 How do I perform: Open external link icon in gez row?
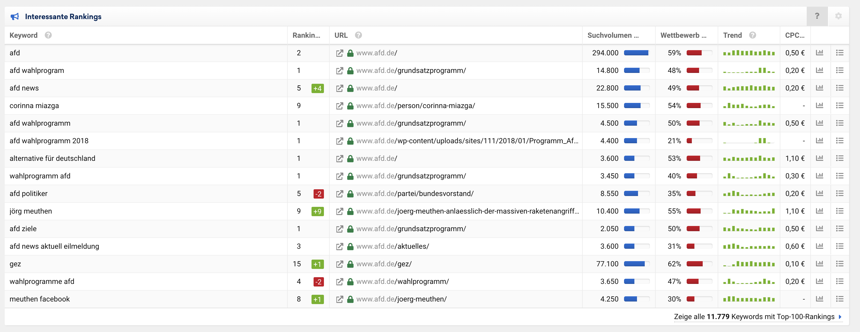(x=339, y=264)
